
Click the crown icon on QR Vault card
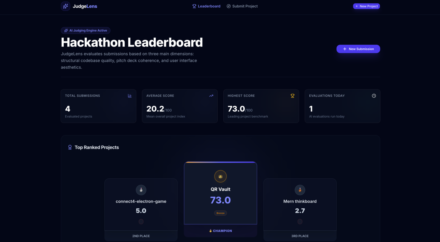coord(221,176)
